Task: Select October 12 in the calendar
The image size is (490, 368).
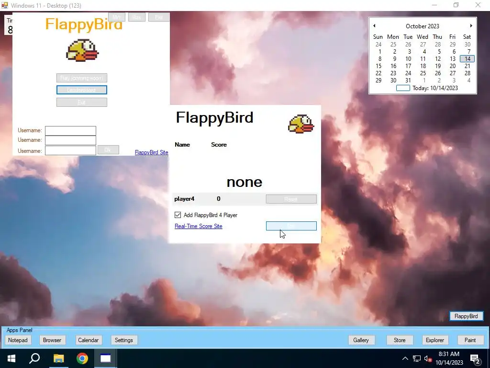Action: (x=438, y=59)
